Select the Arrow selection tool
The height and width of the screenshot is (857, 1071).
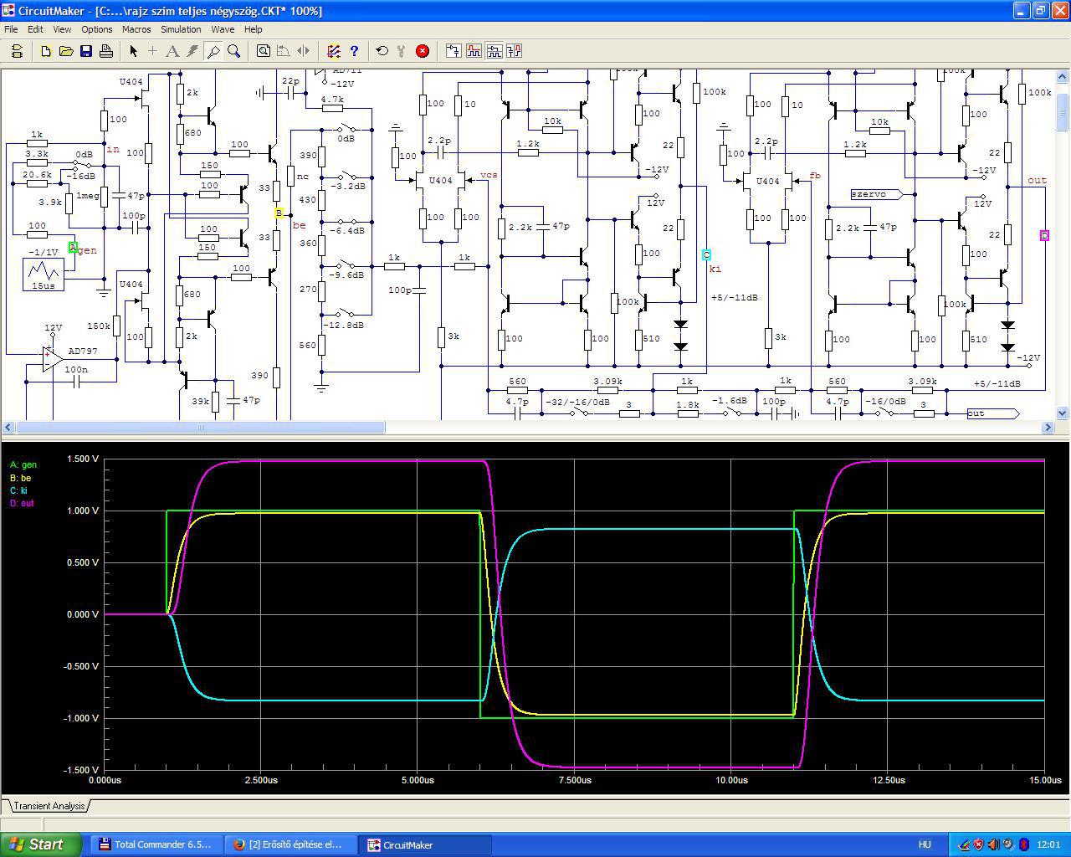[x=133, y=51]
